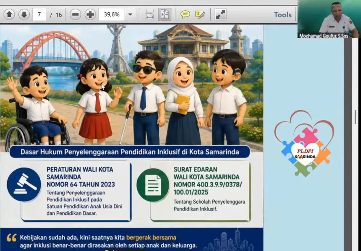Select the highlight text tool
This screenshot has width=361, height=251.
point(200,15)
